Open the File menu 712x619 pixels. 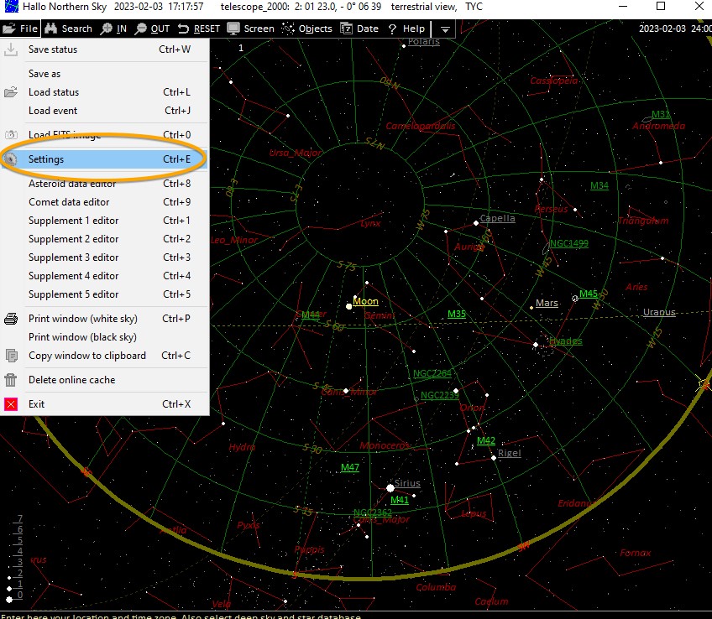(20, 29)
